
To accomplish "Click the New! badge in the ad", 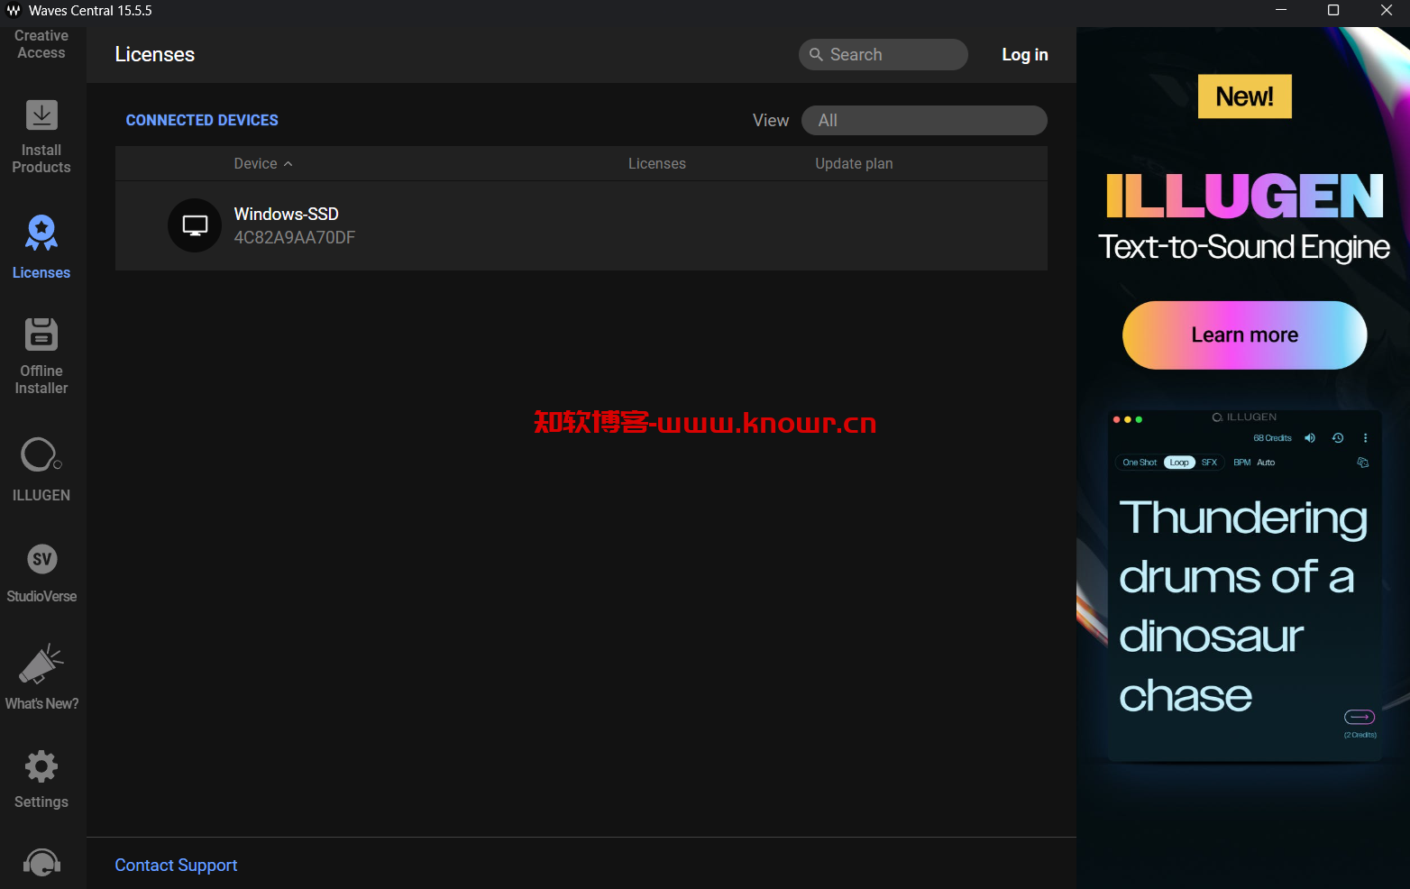I will click(1245, 96).
